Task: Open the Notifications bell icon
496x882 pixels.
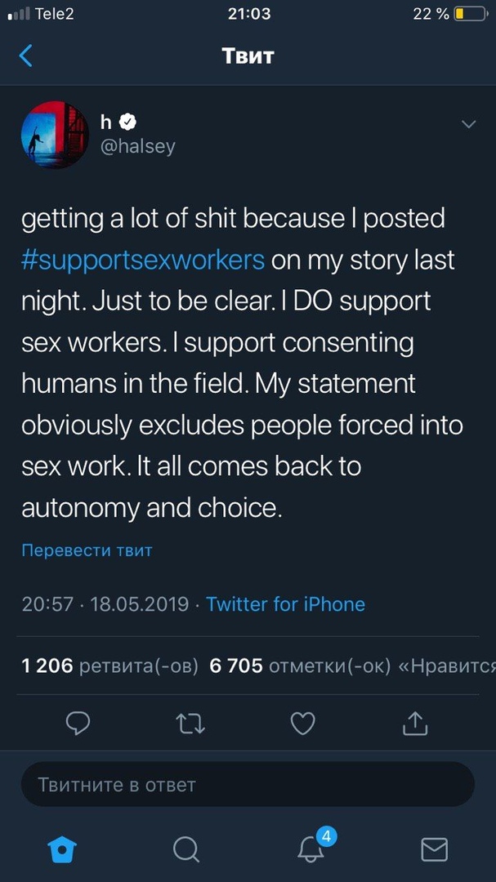Action: pos(311,848)
